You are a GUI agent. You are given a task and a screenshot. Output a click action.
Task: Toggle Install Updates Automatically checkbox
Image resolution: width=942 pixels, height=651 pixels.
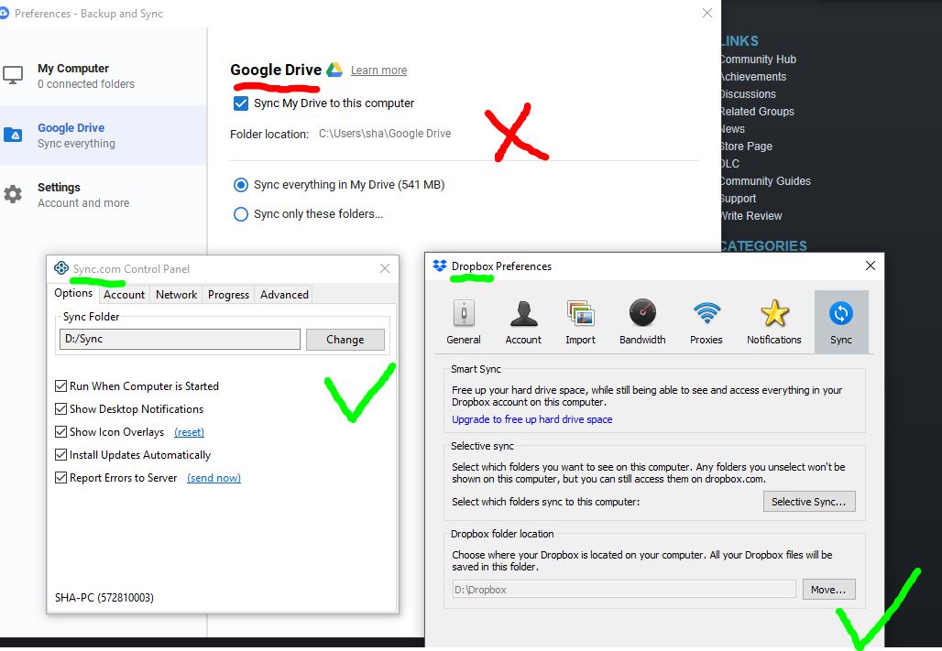pos(60,455)
